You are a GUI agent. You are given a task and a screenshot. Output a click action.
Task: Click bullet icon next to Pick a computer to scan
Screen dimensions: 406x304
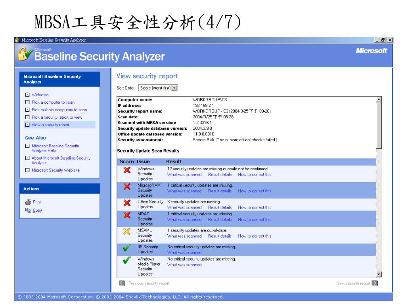point(27,102)
